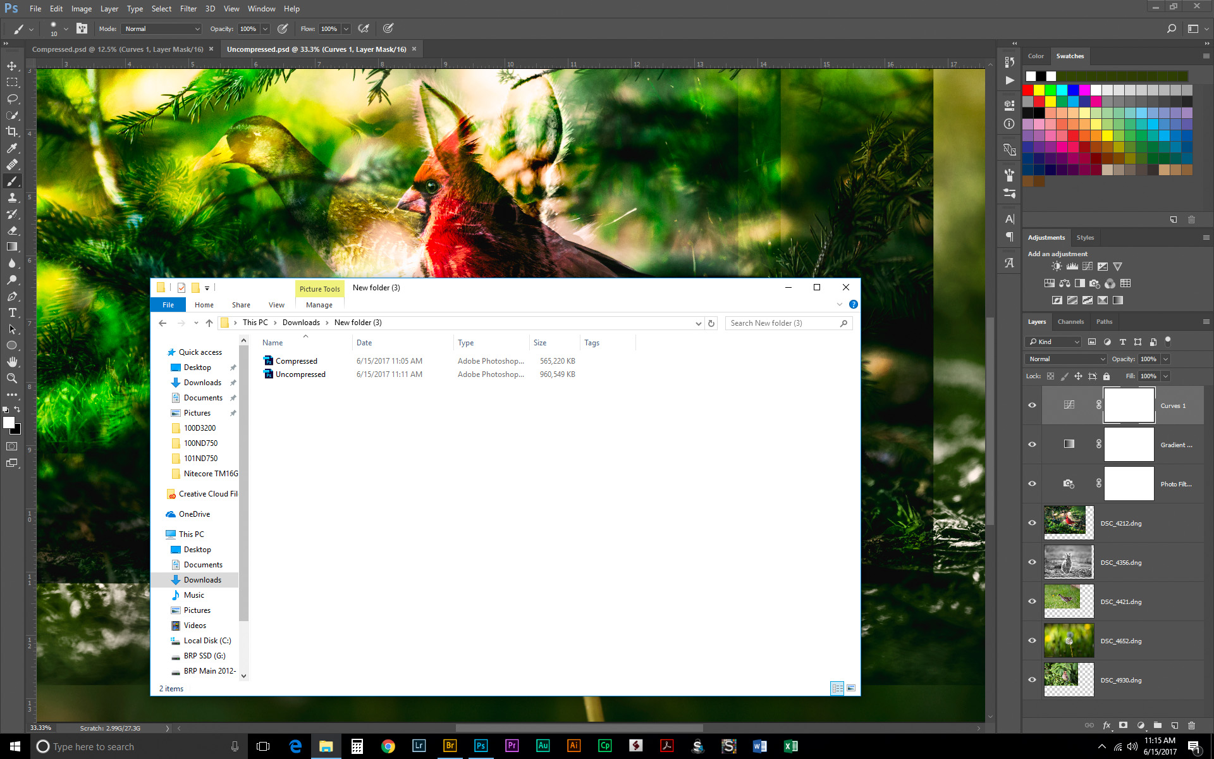
Task: Select the Quick Selection tool
Action: tap(12, 115)
